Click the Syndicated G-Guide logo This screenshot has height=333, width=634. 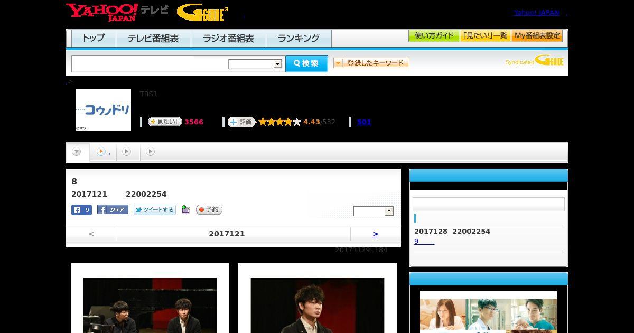point(535,60)
